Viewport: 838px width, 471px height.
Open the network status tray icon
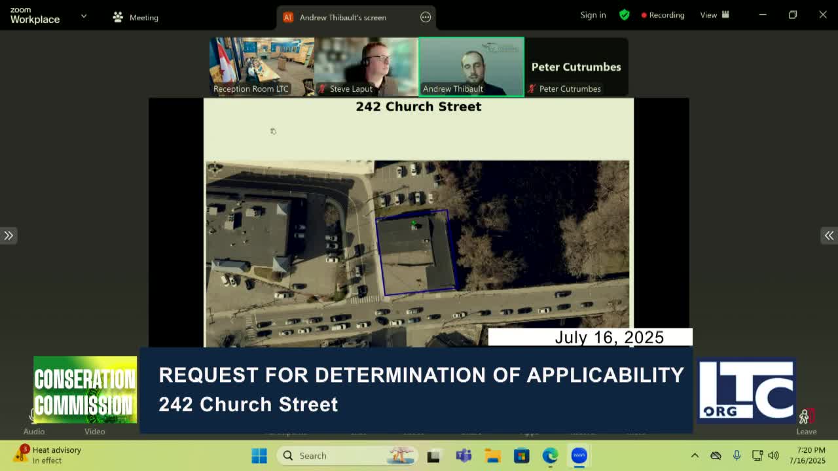(757, 455)
